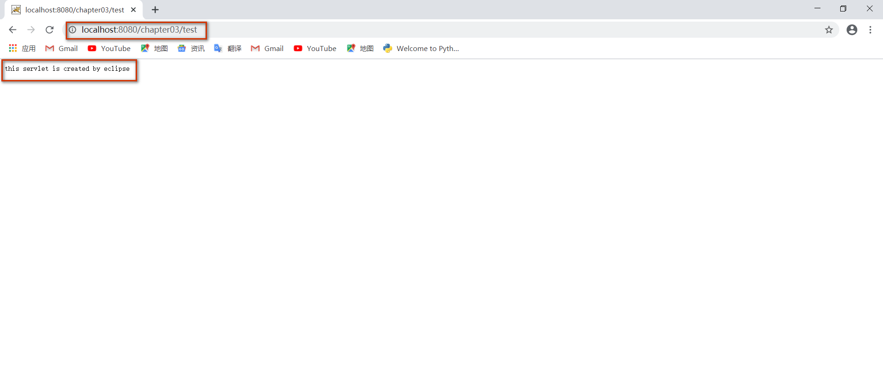Minimize the Chrome window

pyautogui.click(x=817, y=9)
